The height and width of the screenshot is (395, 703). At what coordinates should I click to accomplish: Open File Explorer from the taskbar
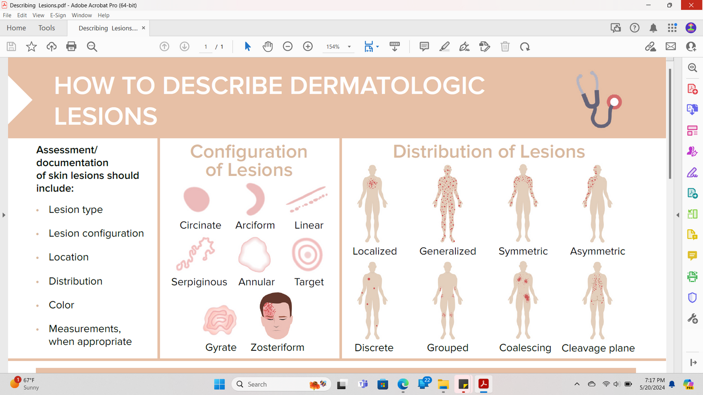coord(443,384)
